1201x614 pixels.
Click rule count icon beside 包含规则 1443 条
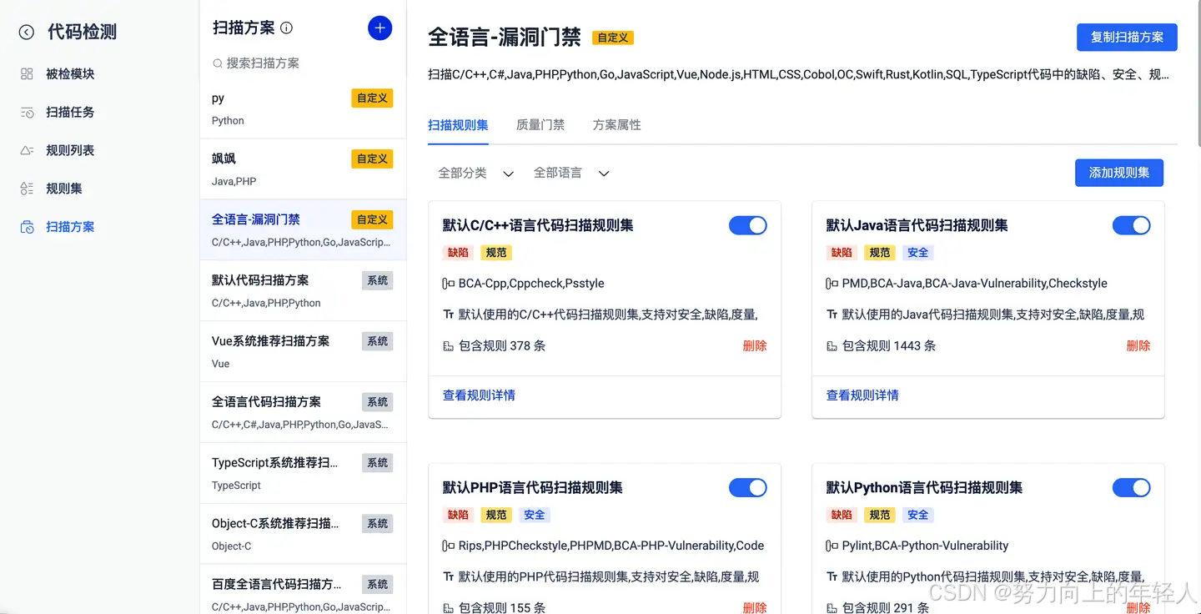click(x=832, y=346)
